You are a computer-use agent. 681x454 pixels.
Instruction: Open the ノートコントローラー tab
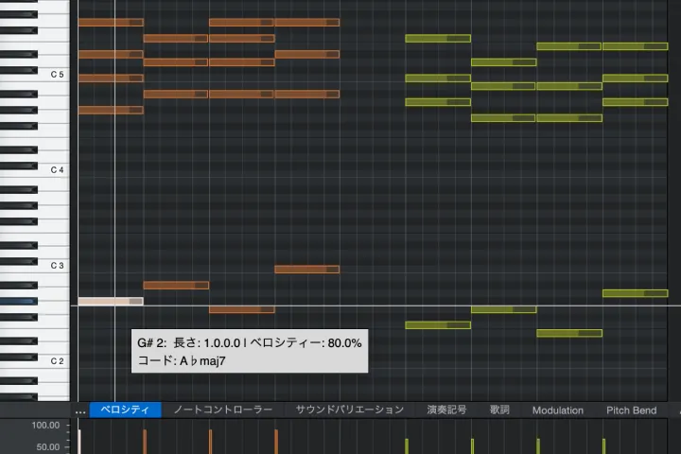tap(223, 410)
